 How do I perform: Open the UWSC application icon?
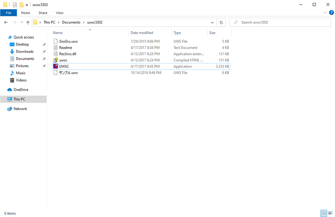(x=56, y=66)
